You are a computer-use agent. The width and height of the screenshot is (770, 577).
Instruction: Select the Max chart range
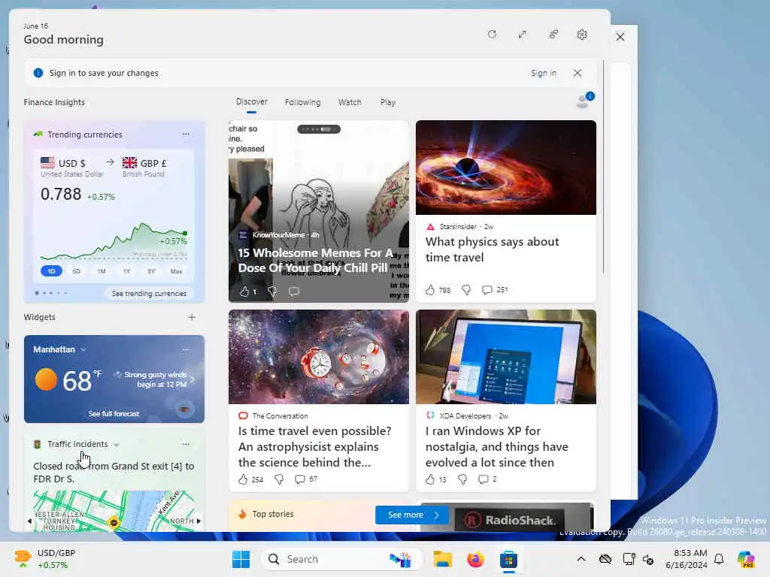click(x=176, y=270)
